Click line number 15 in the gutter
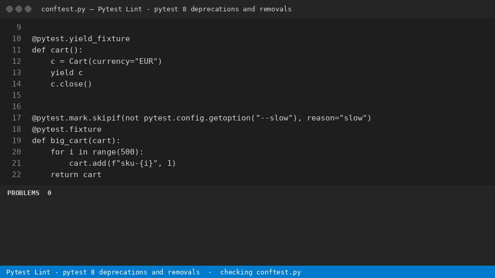Screen dimensions: 495x278 (x=16, y=96)
